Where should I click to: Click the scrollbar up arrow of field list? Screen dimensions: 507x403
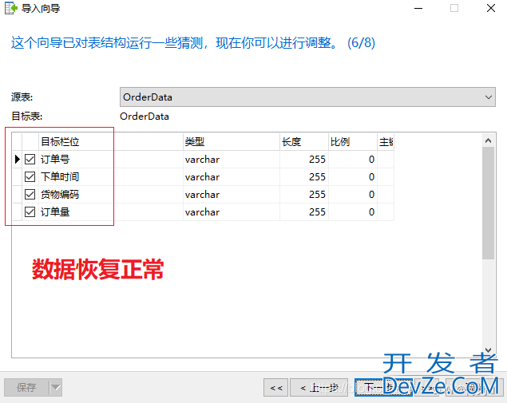489,140
